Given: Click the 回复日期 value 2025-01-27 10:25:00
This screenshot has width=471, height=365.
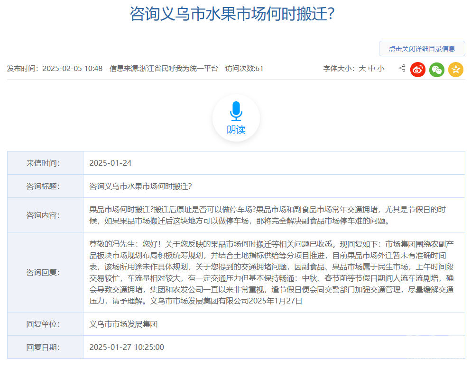Looking at the screenshot, I should [127, 347].
